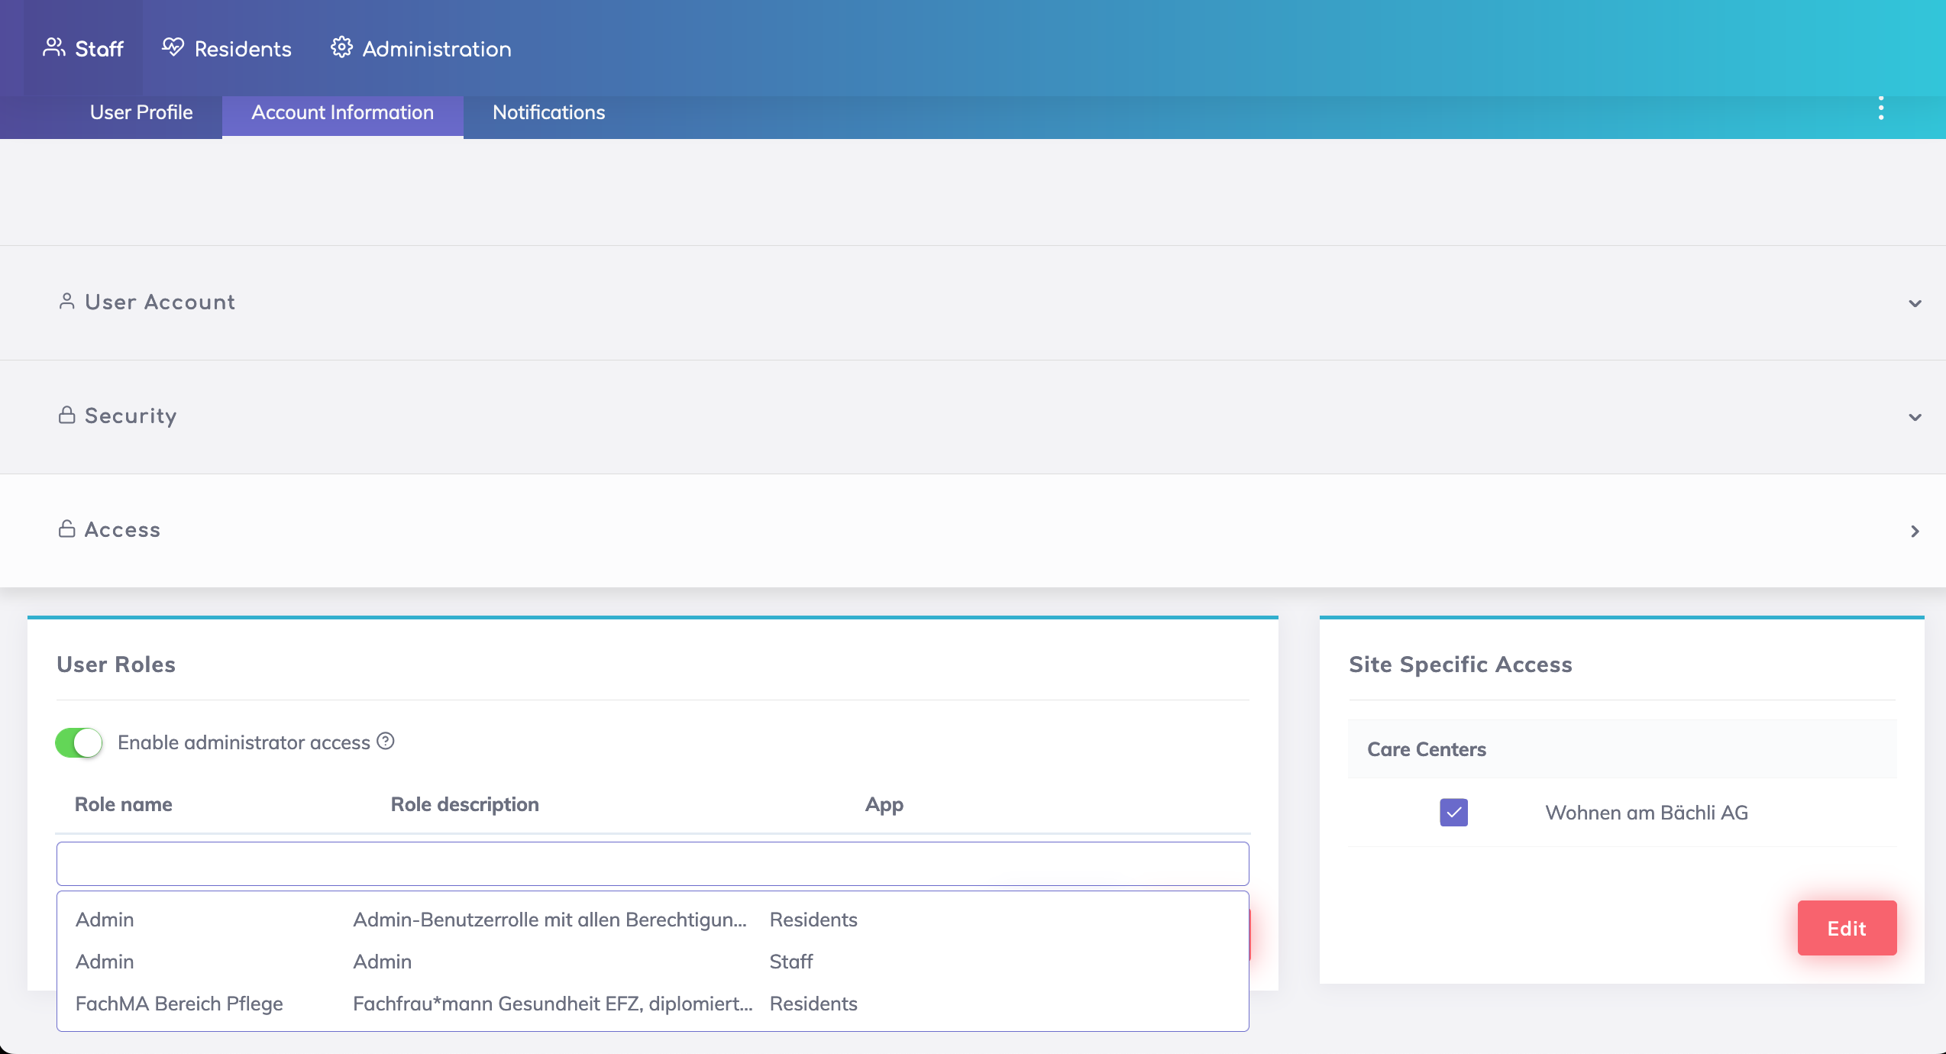Open the Notifications tab
The height and width of the screenshot is (1054, 1946).
pyautogui.click(x=548, y=112)
